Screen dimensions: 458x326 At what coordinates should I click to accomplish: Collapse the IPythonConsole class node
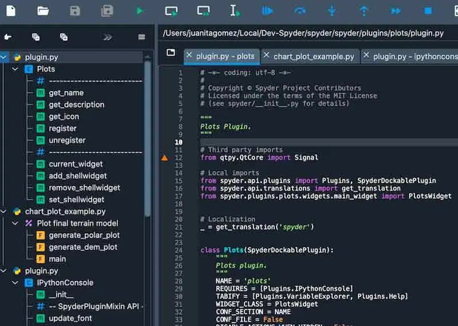click(15, 283)
